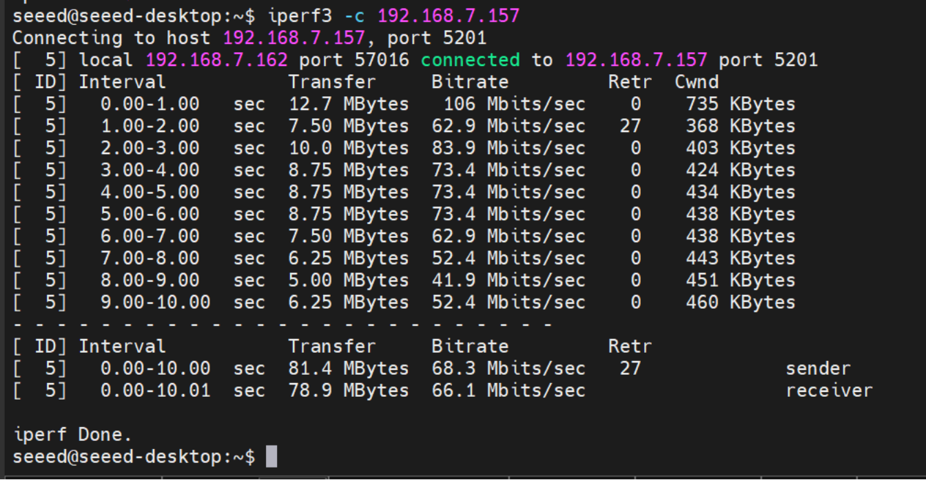926x480 pixels.
Task: Click the dashed separator line
Action: coord(282,324)
